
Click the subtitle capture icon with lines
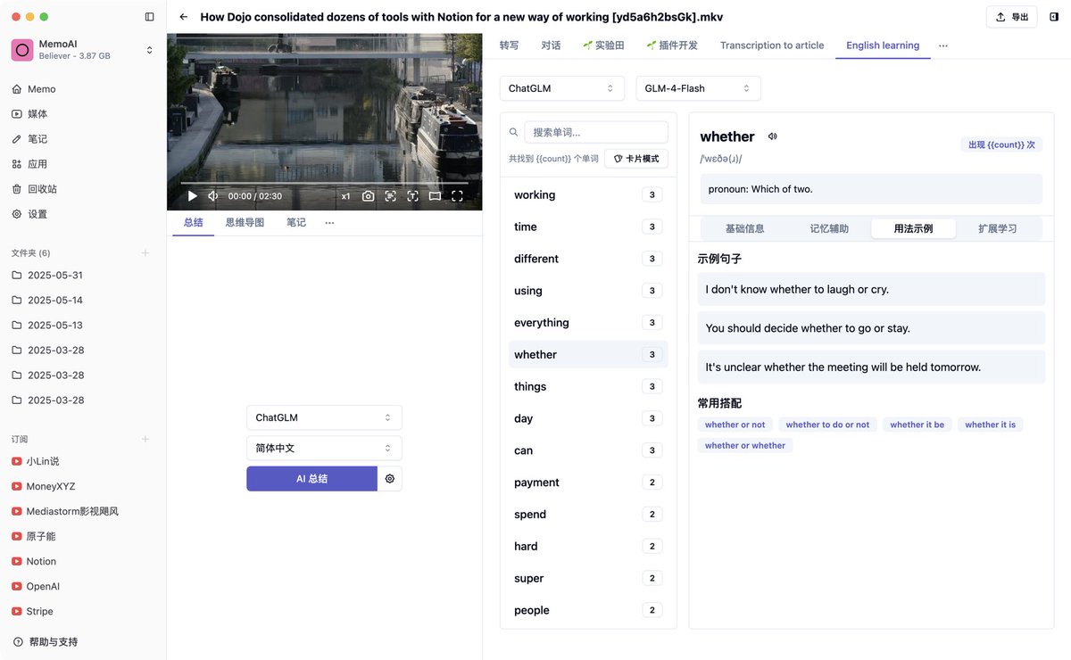click(x=390, y=196)
